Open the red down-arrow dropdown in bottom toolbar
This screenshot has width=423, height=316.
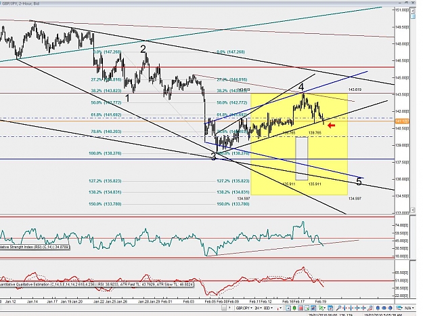(280, 308)
